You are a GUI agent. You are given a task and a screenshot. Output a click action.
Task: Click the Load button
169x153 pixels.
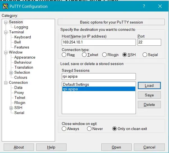pos(149,85)
